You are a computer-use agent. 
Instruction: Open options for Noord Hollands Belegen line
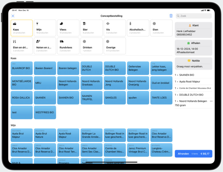211,101
